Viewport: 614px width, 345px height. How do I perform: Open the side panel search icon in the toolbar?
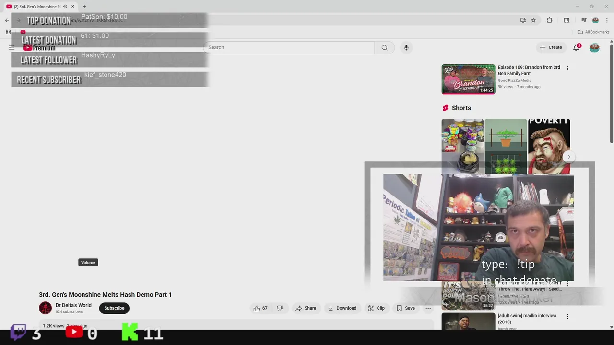click(567, 20)
